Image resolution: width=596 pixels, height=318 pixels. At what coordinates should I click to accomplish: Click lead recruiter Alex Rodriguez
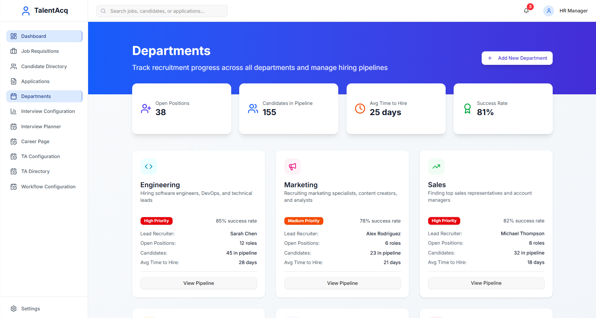(383, 233)
